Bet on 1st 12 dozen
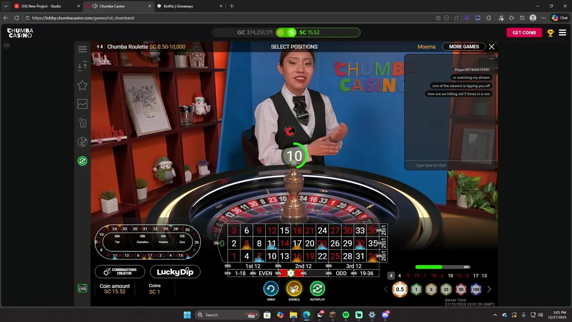This screenshot has height=322, width=572. [x=253, y=266]
